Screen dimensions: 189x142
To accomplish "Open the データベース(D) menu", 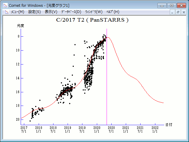I will coord(71,12).
